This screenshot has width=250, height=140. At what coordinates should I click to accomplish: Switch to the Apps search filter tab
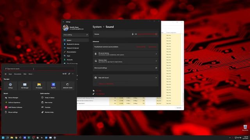coord(10,74)
